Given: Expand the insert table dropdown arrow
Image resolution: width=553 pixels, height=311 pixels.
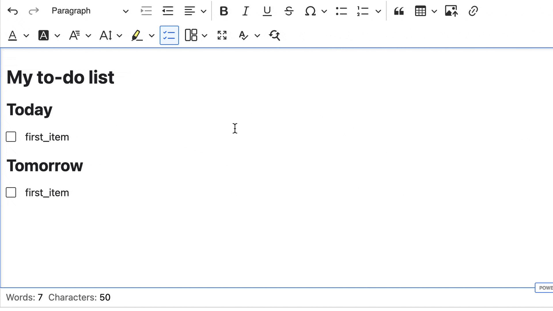Looking at the screenshot, I should pos(434,12).
